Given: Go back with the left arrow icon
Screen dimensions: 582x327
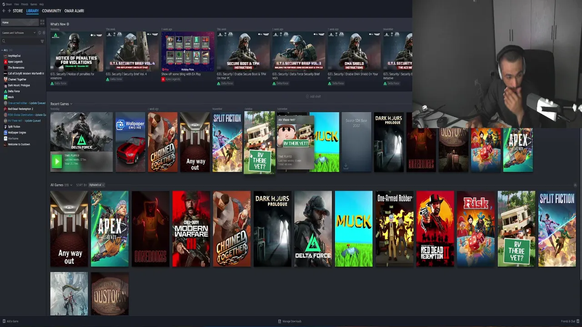Looking at the screenshot, I should click(4, 10).
